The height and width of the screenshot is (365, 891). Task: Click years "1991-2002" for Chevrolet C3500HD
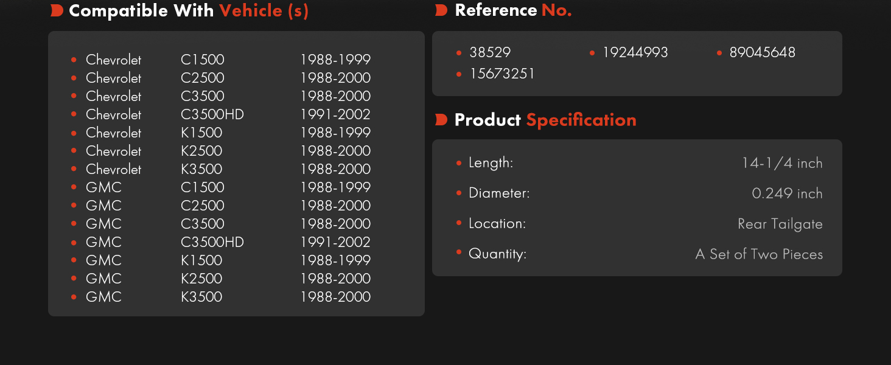point(335,114)
